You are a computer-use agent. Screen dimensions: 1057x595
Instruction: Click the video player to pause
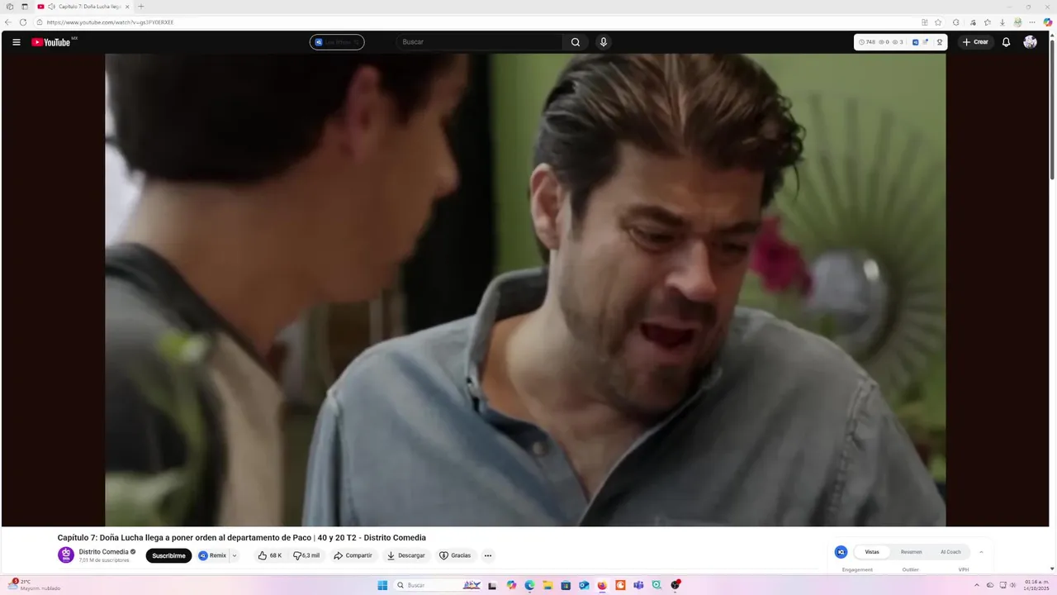point(525,289)
